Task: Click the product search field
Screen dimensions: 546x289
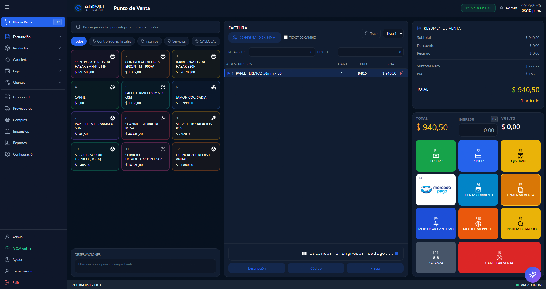Action: [146, 27]
